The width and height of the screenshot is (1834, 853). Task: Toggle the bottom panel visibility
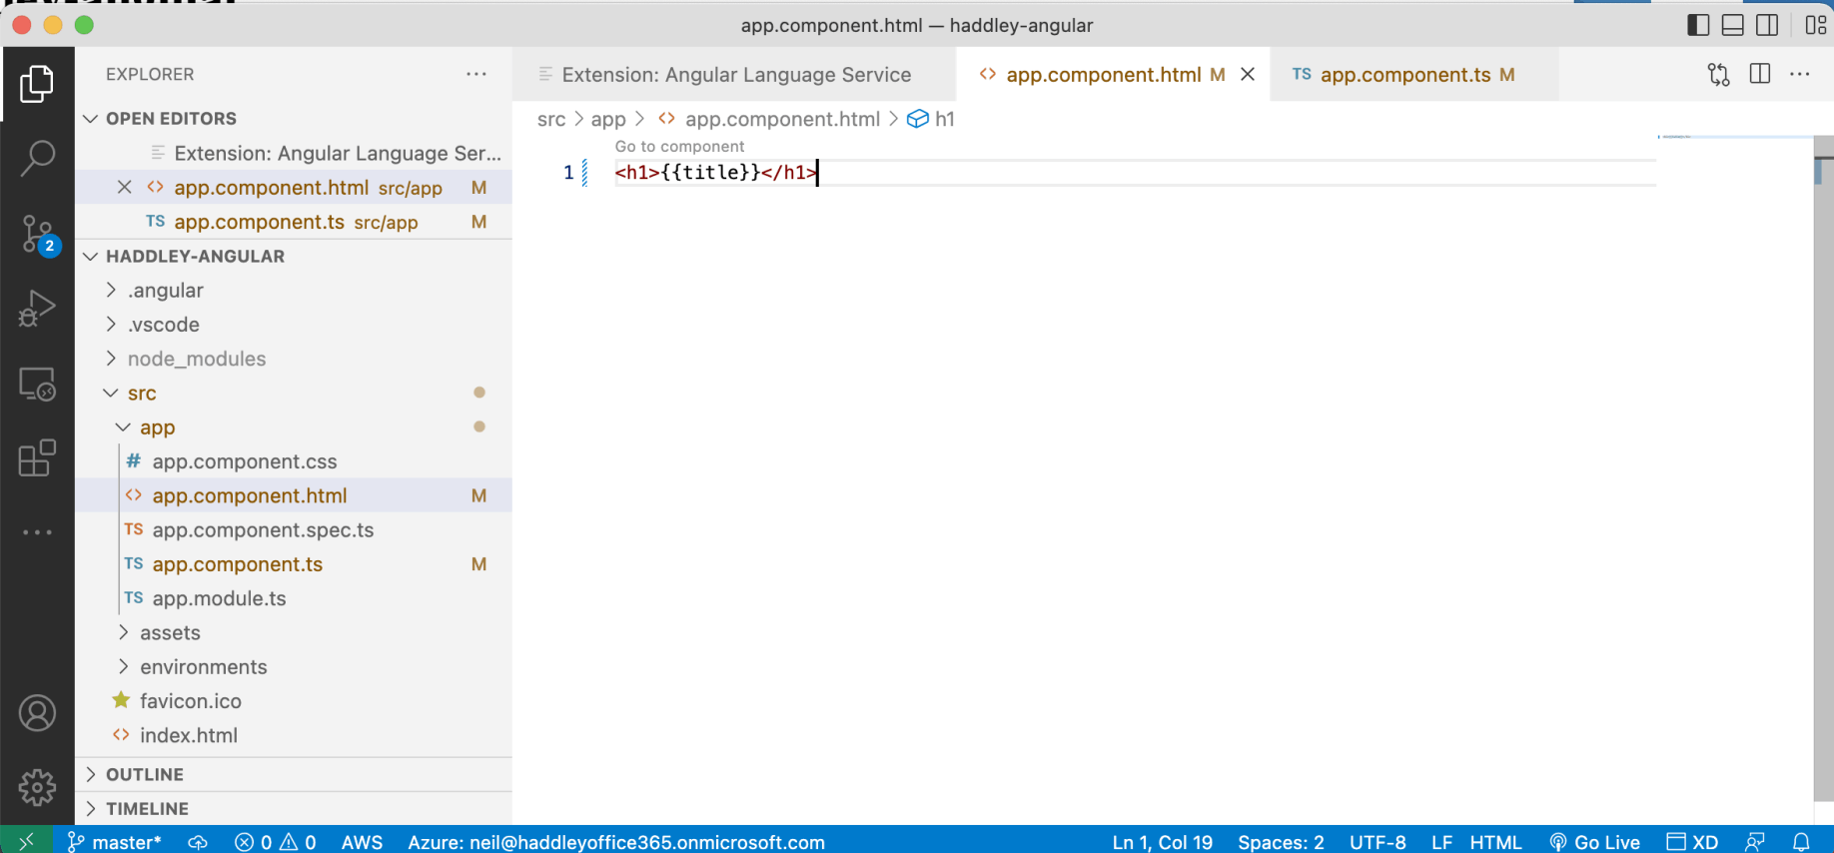tap(1733, 25)
